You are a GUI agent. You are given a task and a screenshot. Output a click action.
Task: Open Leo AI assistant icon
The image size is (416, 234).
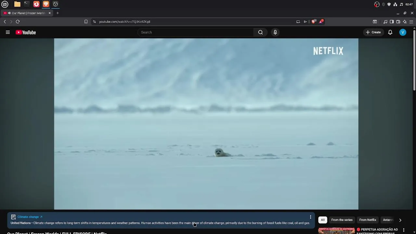click(405, 22)
